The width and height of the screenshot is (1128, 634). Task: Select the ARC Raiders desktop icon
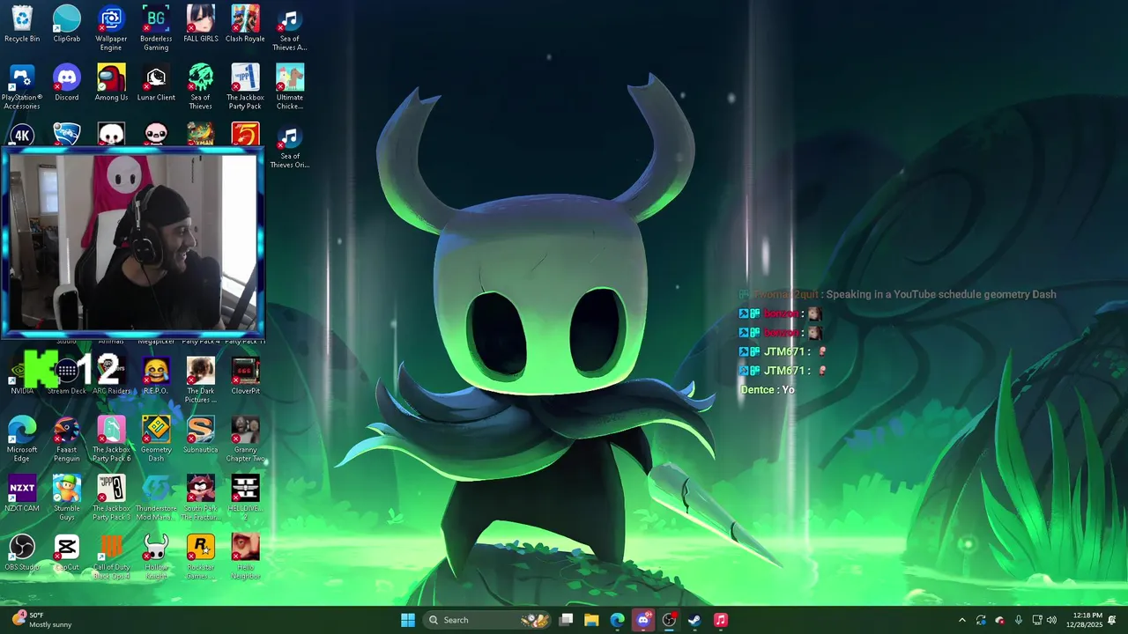pos(111,376)
